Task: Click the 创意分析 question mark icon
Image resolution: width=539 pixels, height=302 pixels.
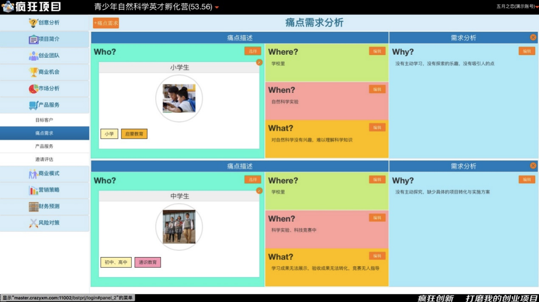Action: coord(33,23)
